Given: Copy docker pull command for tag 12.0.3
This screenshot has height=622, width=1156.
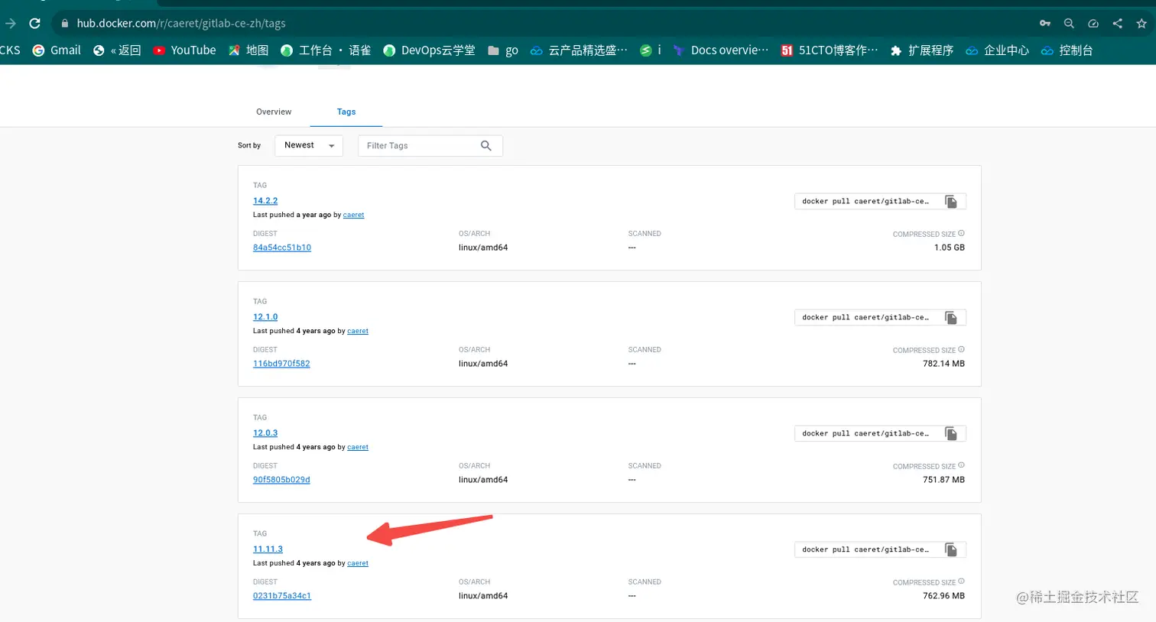Looking at the screenshot, I should click(951, 434).
